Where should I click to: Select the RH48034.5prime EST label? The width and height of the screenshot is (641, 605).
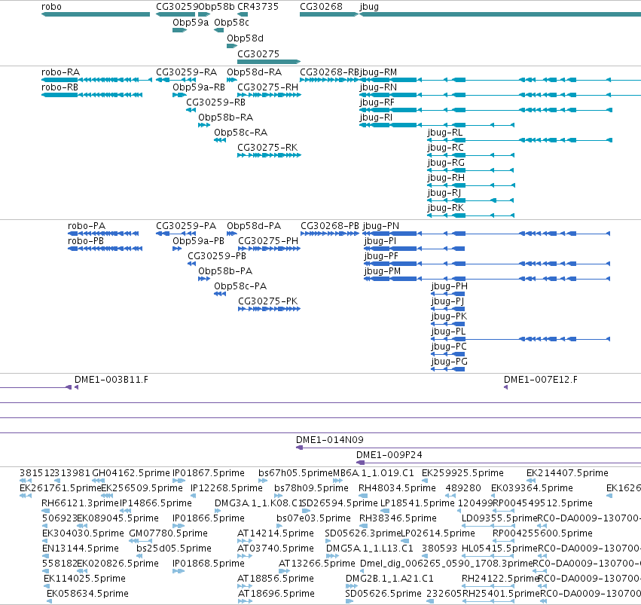click(397, 488)
